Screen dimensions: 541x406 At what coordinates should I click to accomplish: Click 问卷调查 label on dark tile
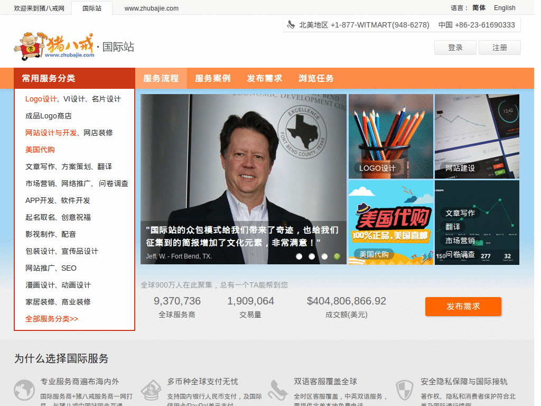[x=460, y=254]
